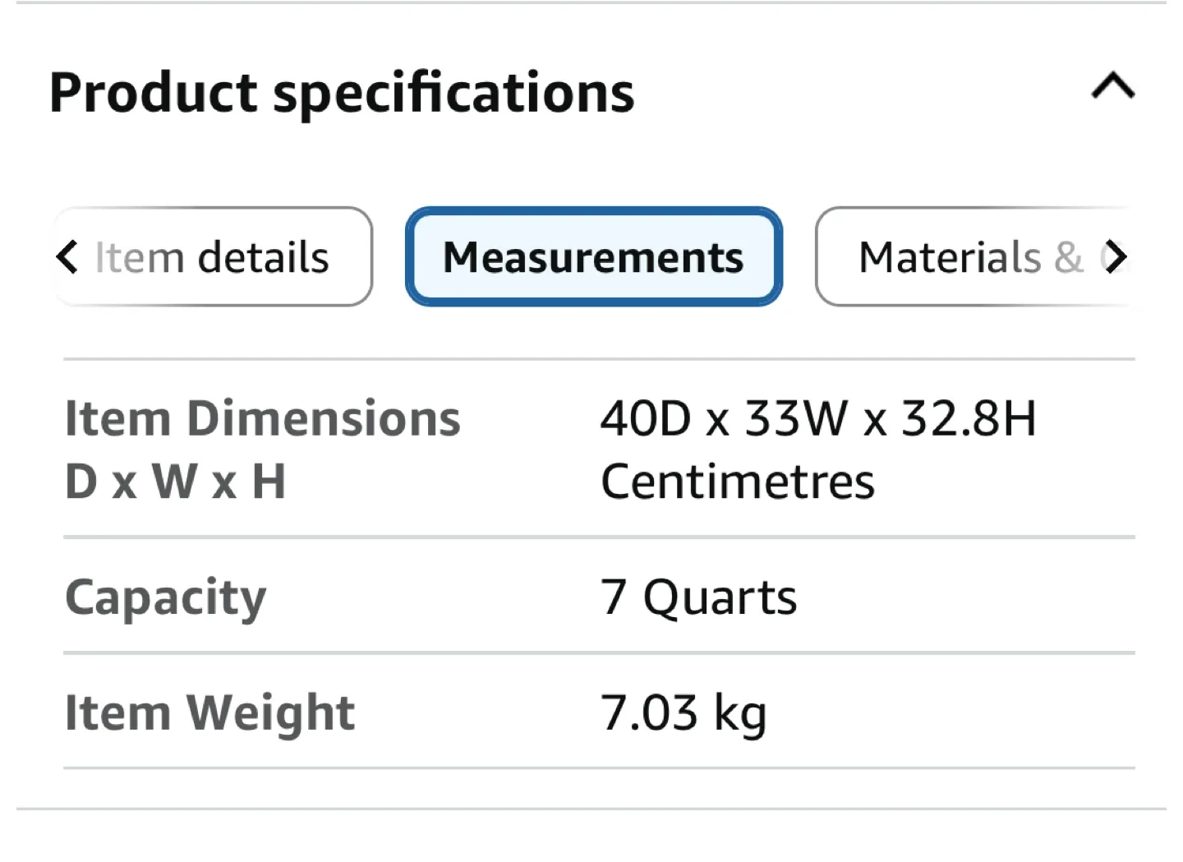
Task: Open the Item details tab
Action: pos(212,257)
